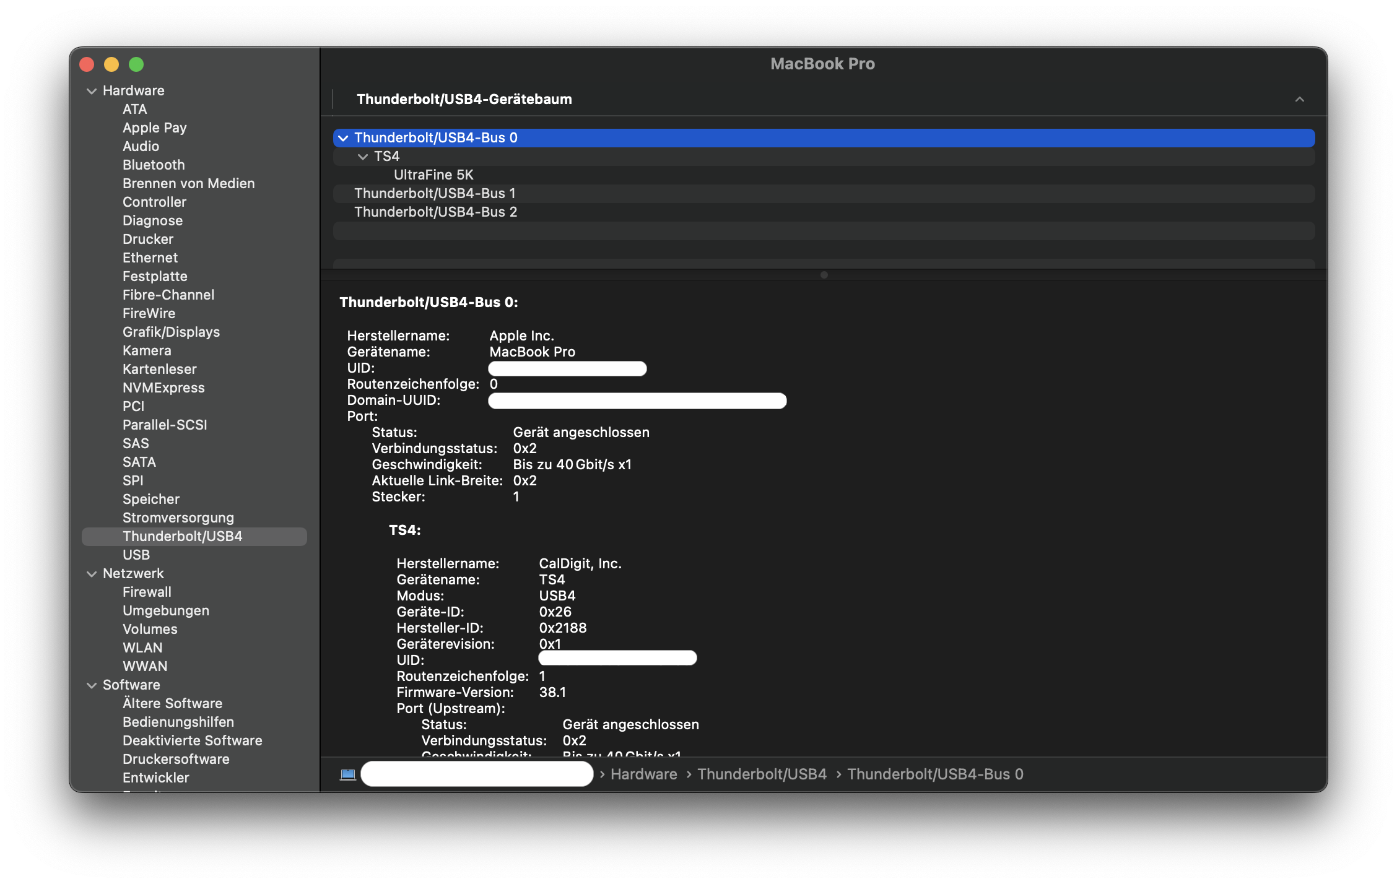This screenshot has width=1397, height=884.
Task: Click Hardware in the path bar
Action: tap(644, 774)
